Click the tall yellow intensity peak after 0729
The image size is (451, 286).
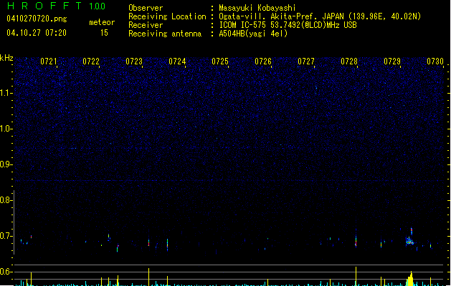click(410, 278)
